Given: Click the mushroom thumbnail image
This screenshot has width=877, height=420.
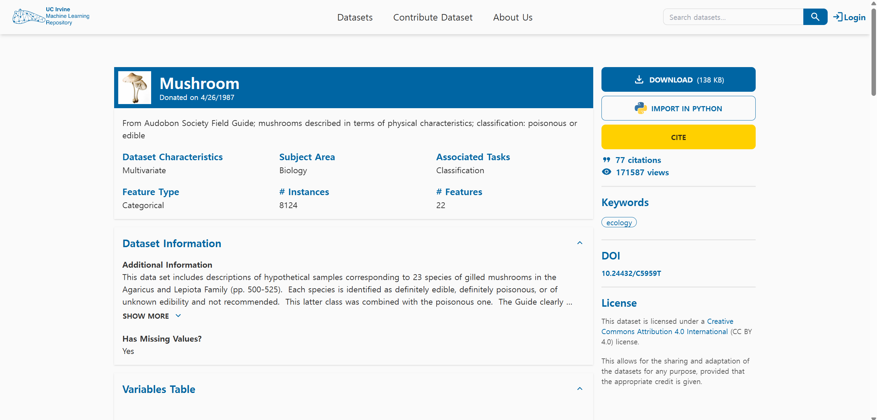Looking at the screenshot, I should (x=134, y=88).
